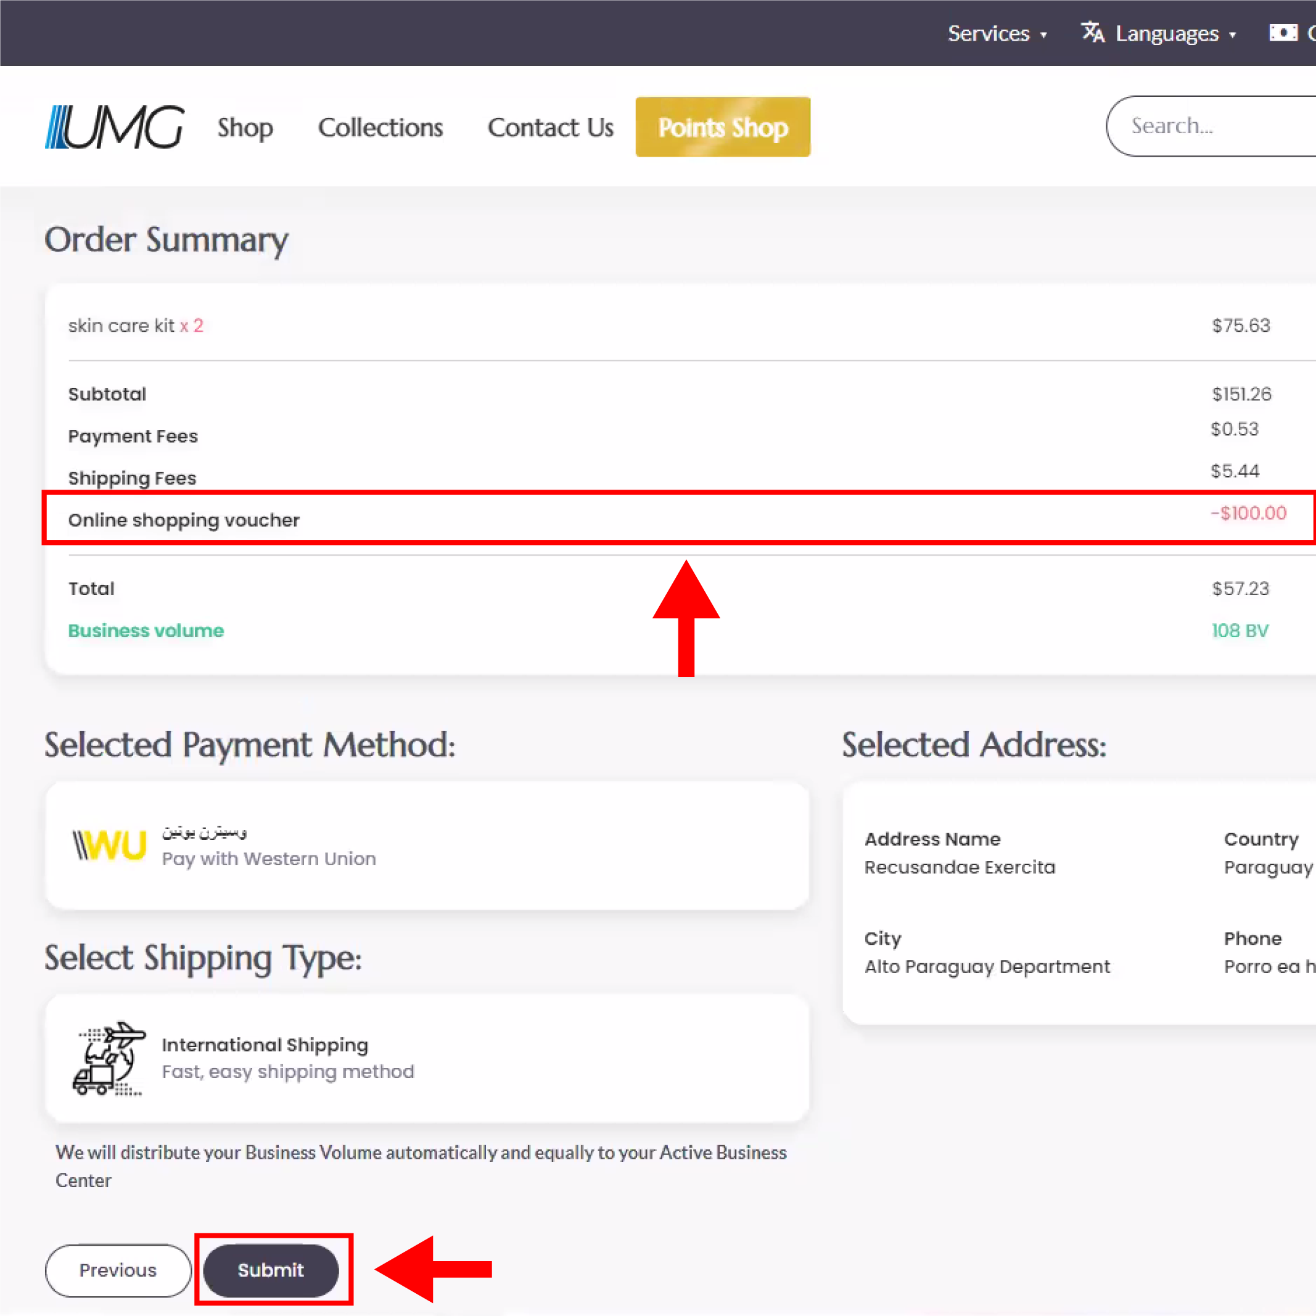
Task: Select International Shipping option
Action: [x=427, y=1058]
